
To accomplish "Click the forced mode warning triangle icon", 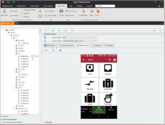I will tap(40, 11).
